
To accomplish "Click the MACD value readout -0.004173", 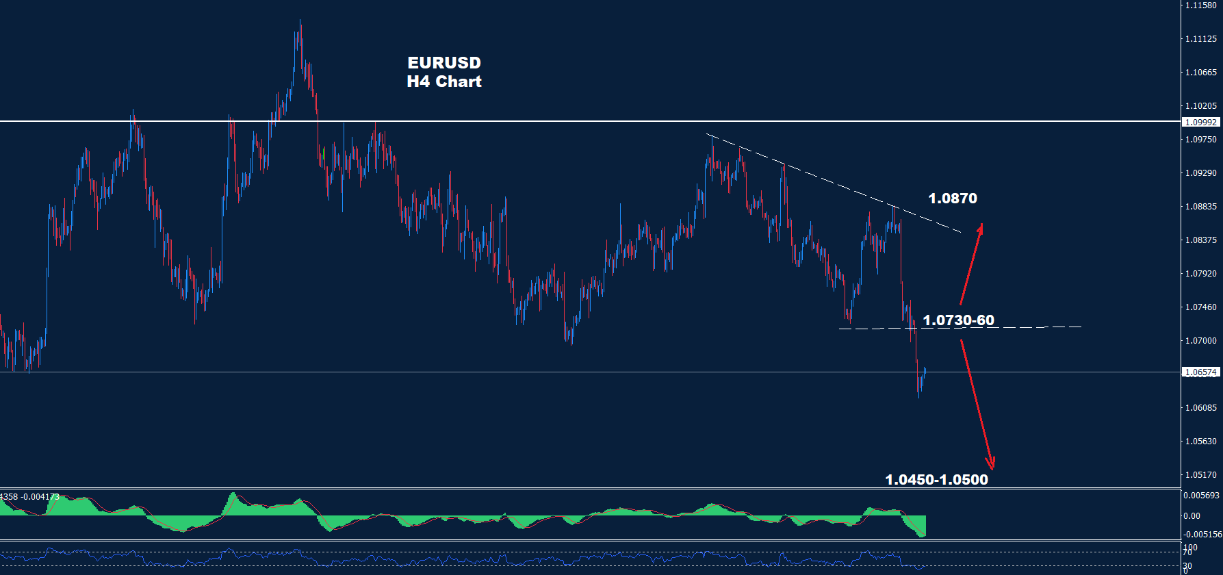I will click(41, 496).
